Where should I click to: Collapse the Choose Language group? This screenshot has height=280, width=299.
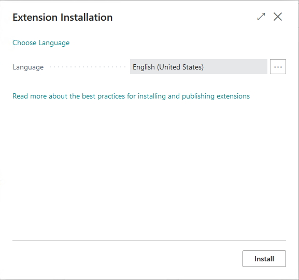pos(41,43)
